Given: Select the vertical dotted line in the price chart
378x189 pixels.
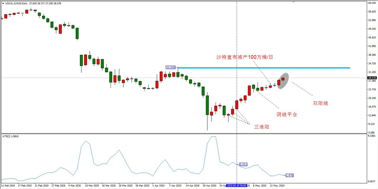Looking at the screenshot, I should coord(237,68).
